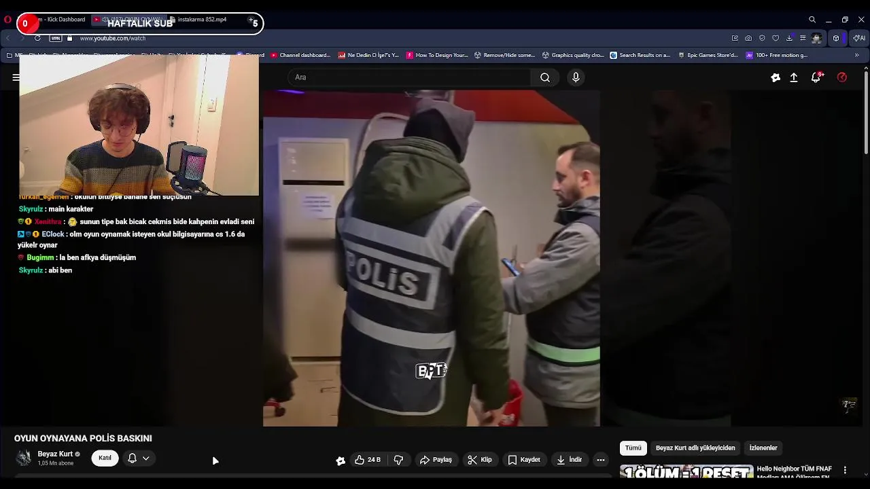Open the 100+ Free motion g bookmark
This screenshot has width=870, height=489.
tap(777, 55)
